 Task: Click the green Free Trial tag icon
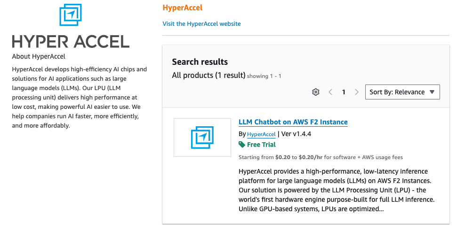point(242,145)
